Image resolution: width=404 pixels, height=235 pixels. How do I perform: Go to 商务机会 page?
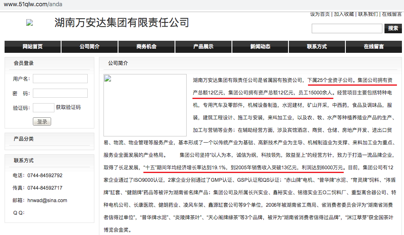(146, 47)
